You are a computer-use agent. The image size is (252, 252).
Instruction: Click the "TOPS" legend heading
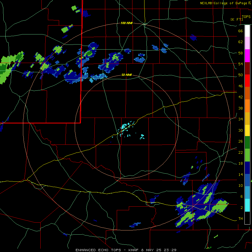pyautogui.click(x=246, y=17)
